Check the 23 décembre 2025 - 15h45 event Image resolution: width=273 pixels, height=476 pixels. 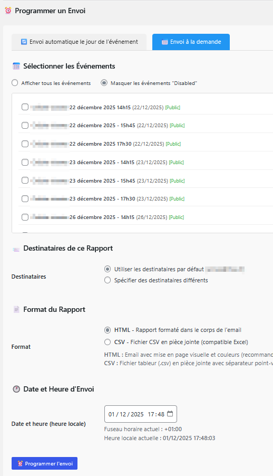tap(25, 180)
